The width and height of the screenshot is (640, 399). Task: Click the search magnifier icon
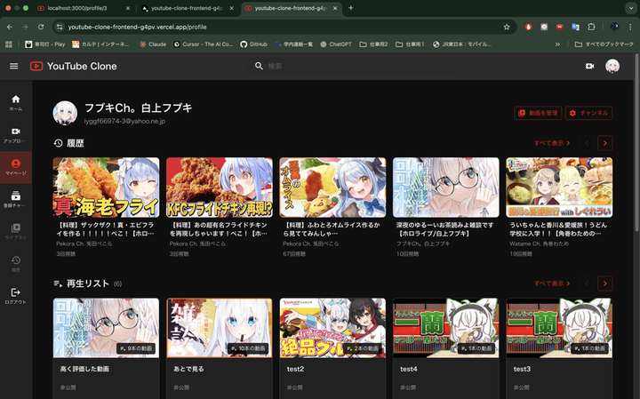tap(259, 66)
